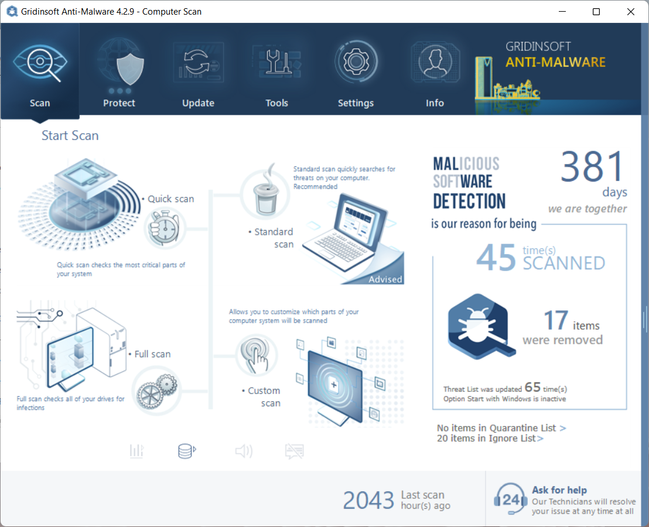Viewport: 649px width, 527px height.
Task: Start Custom scan via finger-touch icon
Action: (x=256, y=355)
